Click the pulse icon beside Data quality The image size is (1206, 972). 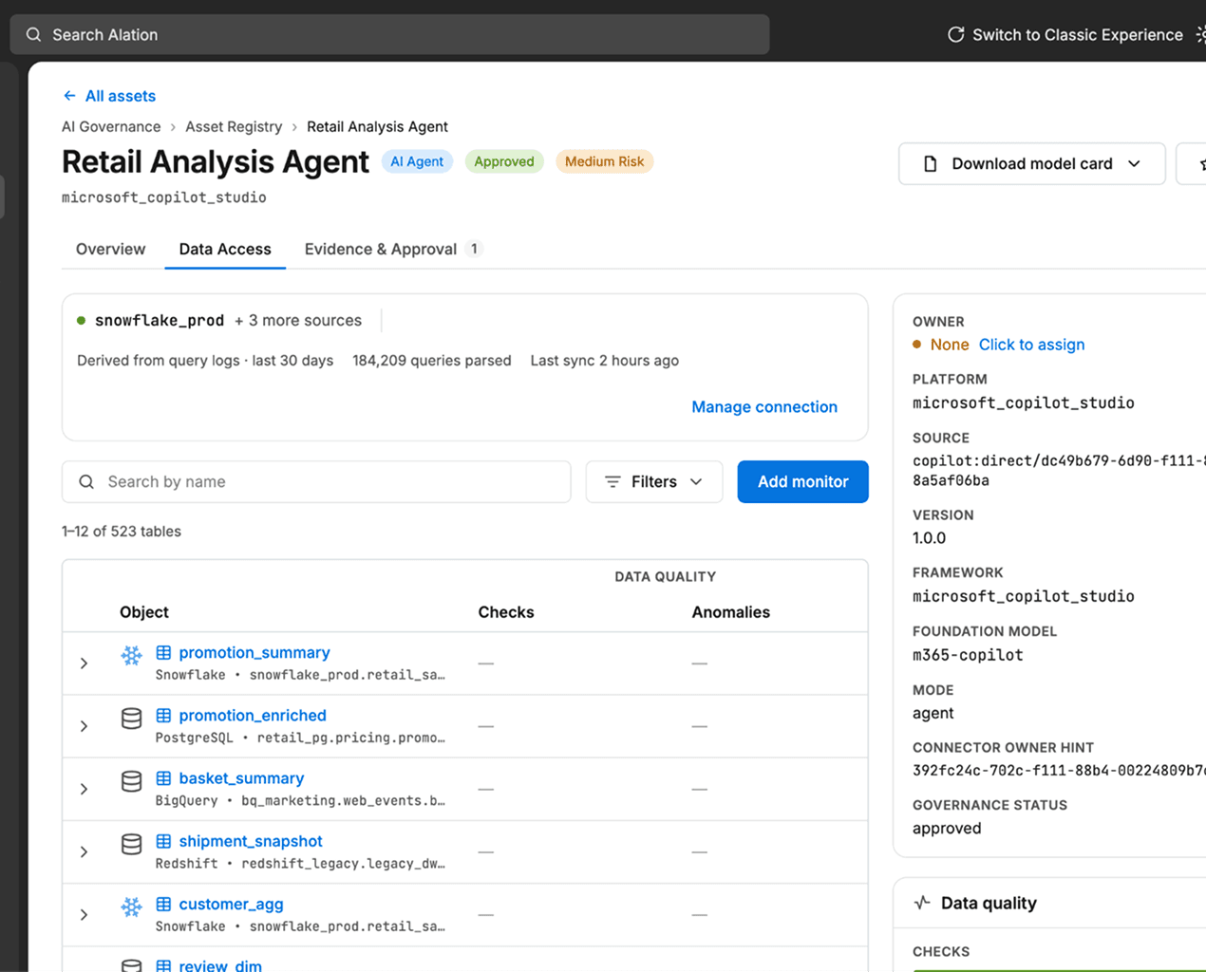(921, 903)
